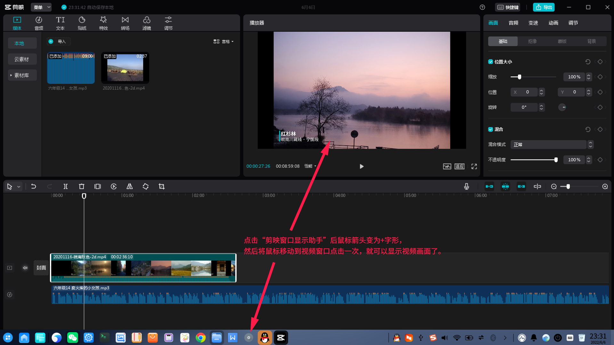Open the 滤镜 filters panel
The image size is (614, 345).
coord(147,23)
